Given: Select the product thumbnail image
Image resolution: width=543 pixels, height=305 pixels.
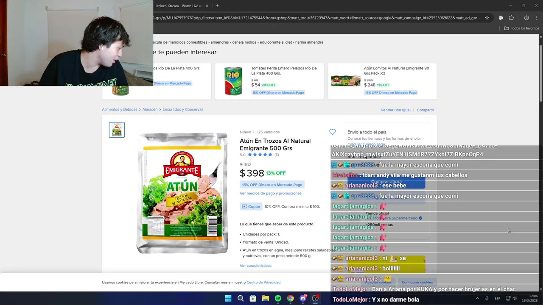Looking at the screenshot, I should point(117,130).
